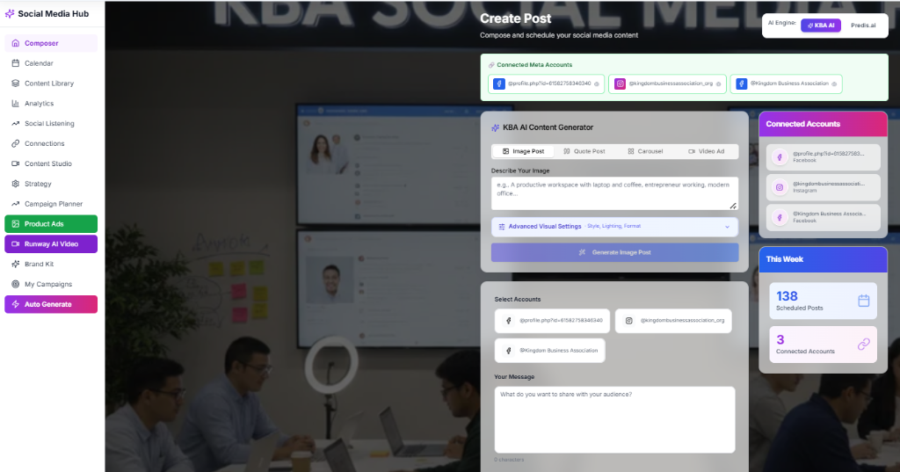Open Brand Kit page
Viewport: 900px width, 472px height.
(51, 265)
